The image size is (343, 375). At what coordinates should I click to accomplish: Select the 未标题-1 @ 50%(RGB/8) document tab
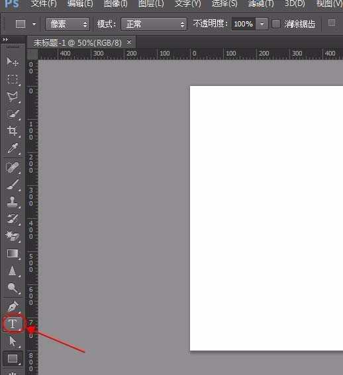pos(78,43)
